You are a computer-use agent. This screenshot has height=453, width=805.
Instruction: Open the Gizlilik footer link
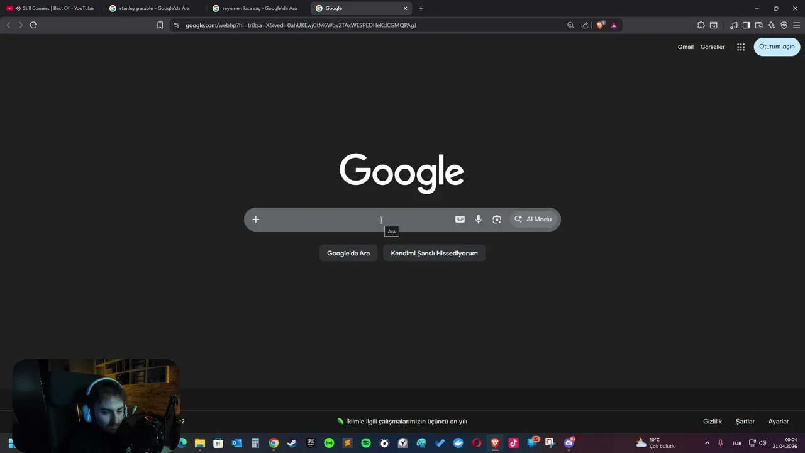pos(713,422)
